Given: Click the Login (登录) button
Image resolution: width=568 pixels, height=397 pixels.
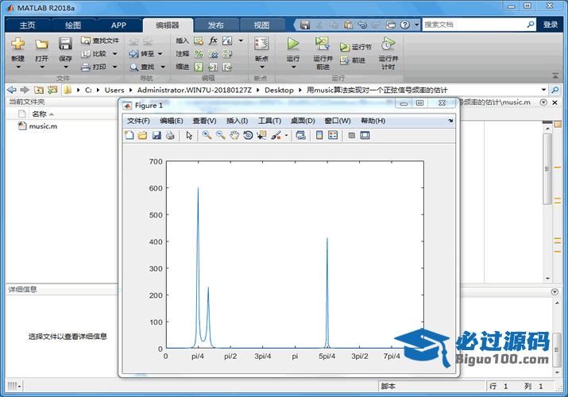Looking at the screenshot, I should [x=551, y=25].
